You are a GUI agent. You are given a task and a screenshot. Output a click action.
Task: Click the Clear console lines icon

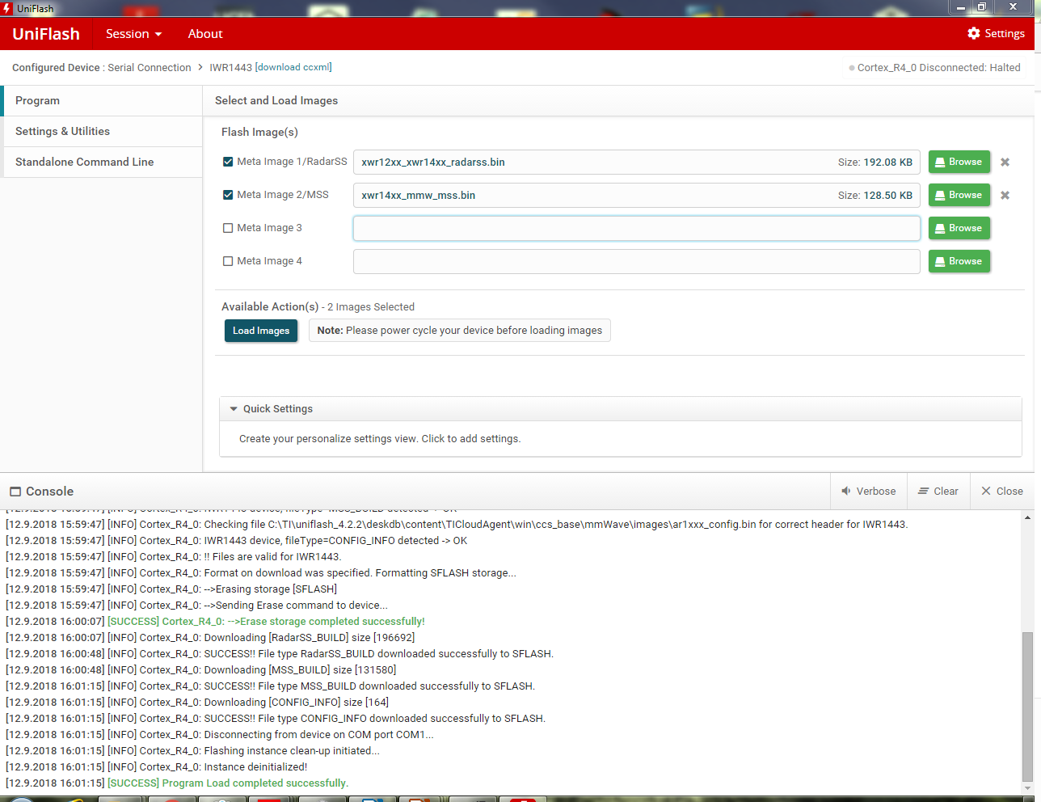(x=924, y=491)
